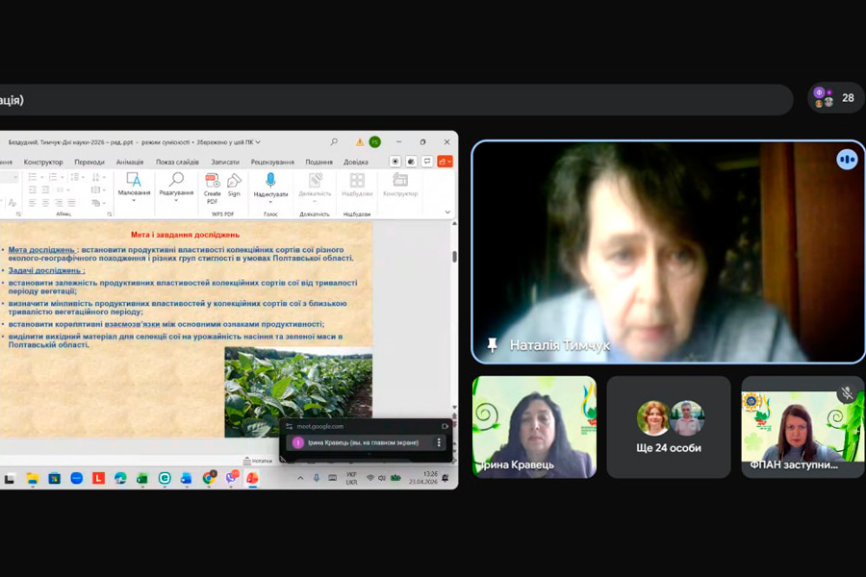Open the 28 participants list button
The width and height of the screenshot is (866, 577).
pyautogui.click(x=835, y=98)
